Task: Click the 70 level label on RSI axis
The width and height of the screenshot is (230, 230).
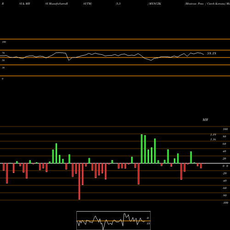Action: tap(3, 53)
